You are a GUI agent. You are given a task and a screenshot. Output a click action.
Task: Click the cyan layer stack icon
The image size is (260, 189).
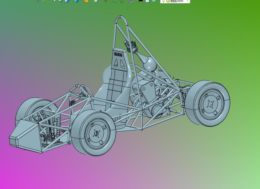pos(154,1)
